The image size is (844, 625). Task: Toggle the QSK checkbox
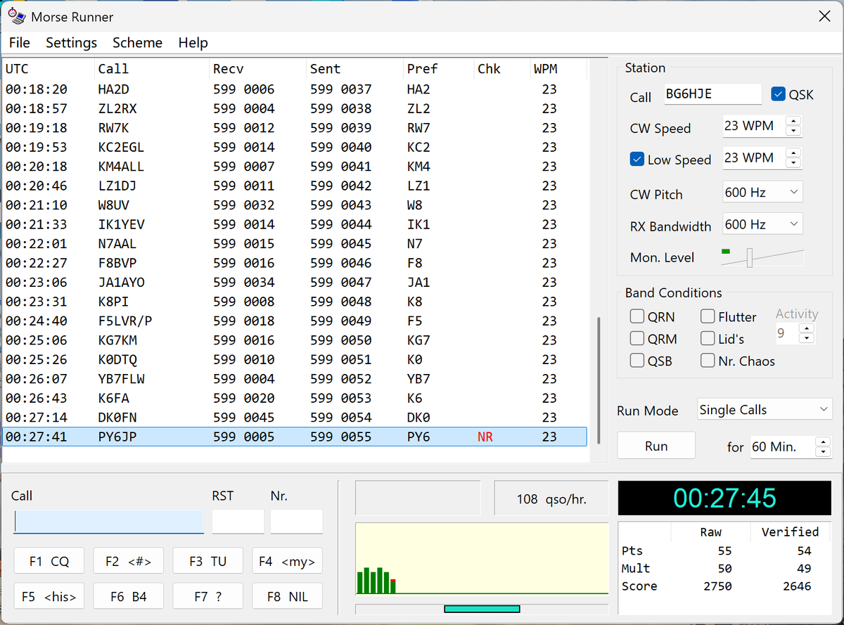coord(779,94)
